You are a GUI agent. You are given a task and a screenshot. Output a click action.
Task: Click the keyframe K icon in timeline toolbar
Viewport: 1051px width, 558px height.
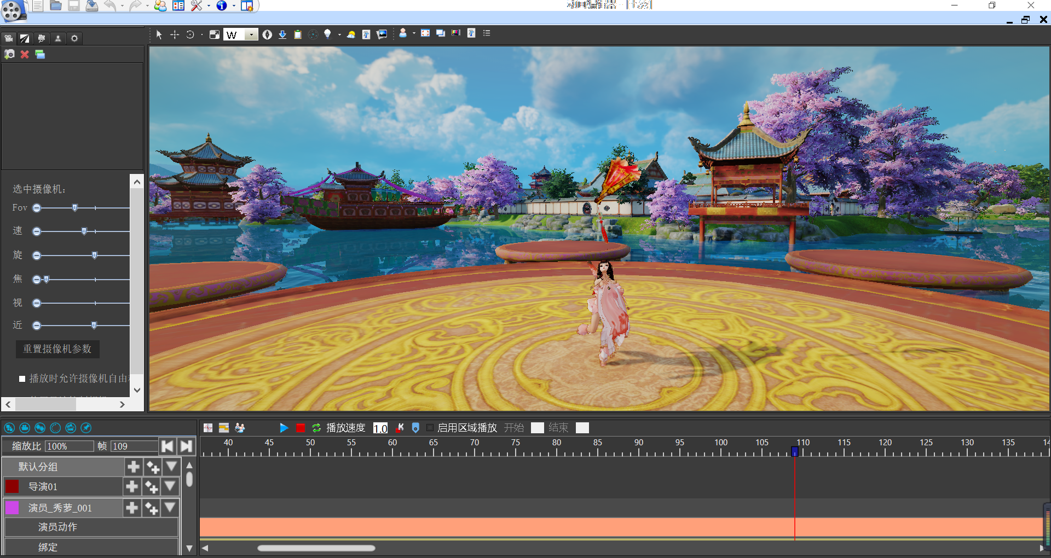(x=400, y=428)
